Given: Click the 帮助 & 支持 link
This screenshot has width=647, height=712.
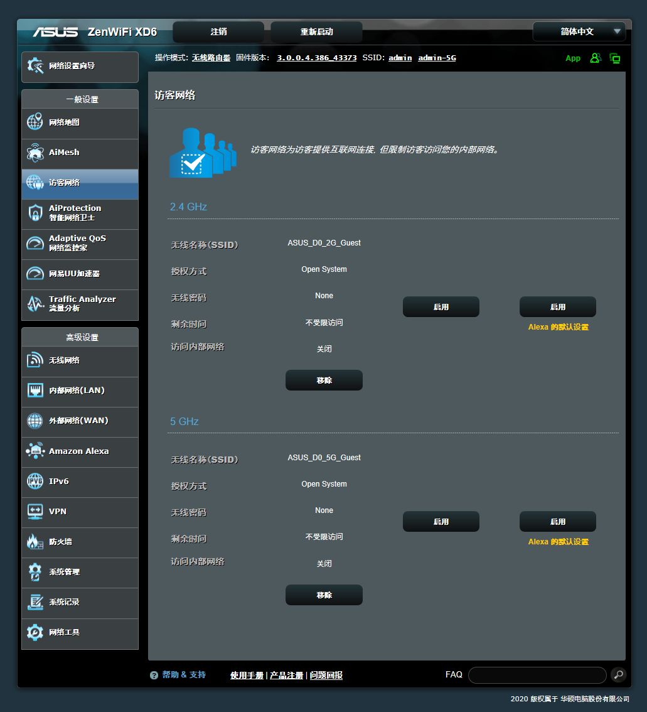Looking at the screenshot, I should [184, 675].
